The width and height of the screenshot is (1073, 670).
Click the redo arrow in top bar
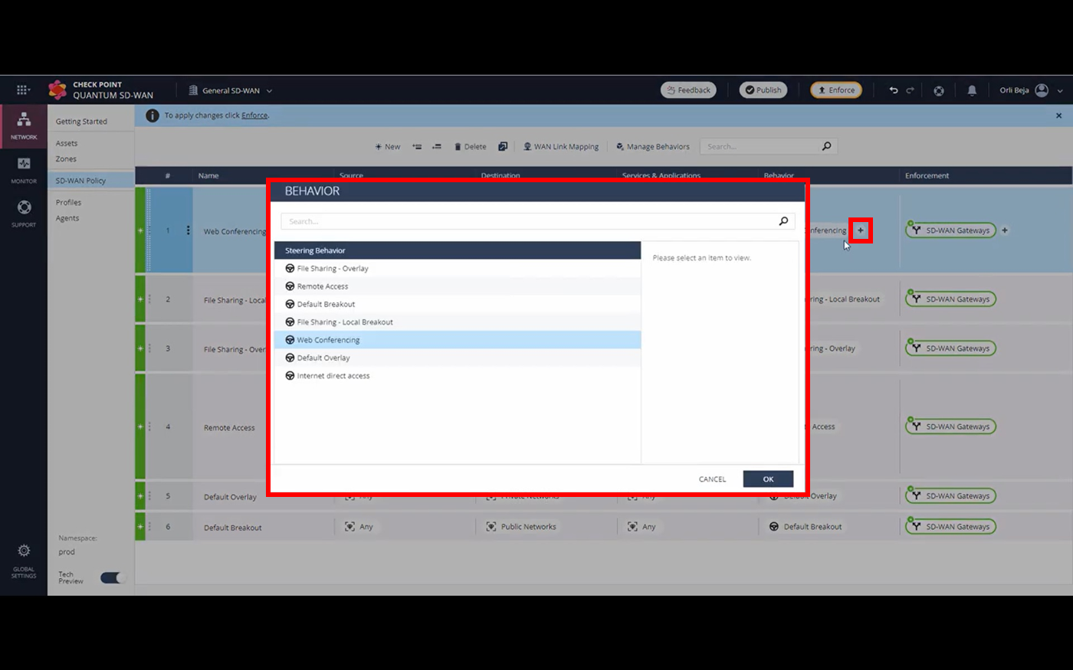[x=911, y=90]
